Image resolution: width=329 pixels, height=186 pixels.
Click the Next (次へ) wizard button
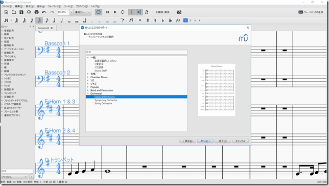pyautogui.click(x=205, y=141)
